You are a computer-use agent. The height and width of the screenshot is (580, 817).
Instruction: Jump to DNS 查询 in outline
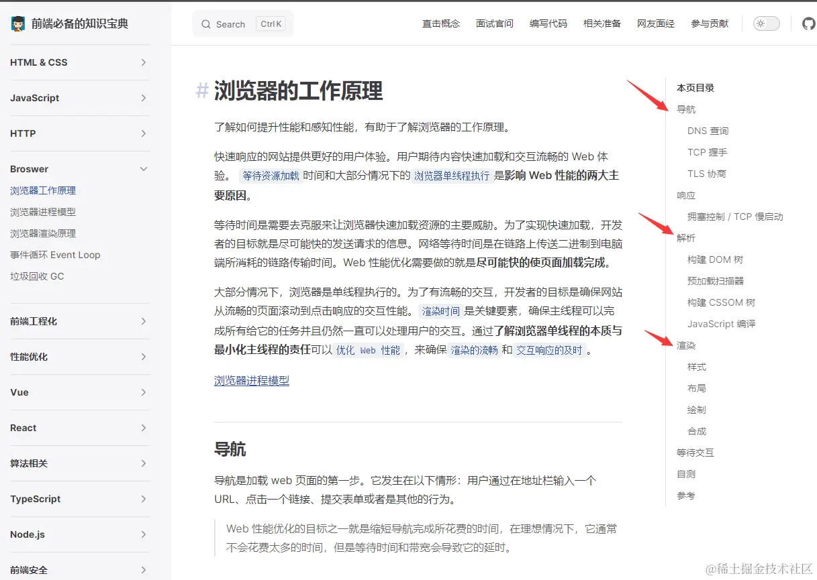point(708,131)
